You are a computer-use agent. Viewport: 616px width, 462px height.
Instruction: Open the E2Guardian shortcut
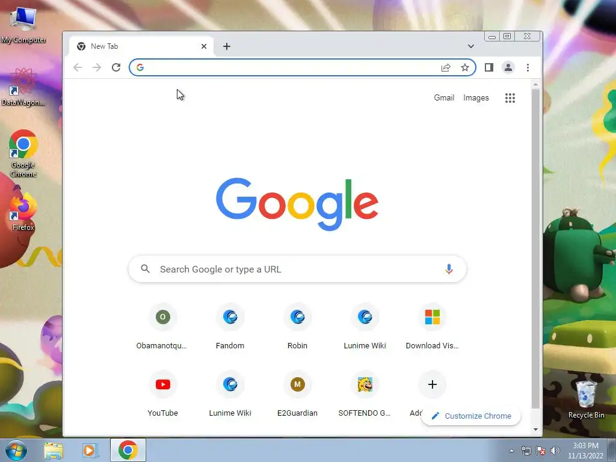click(297, 394)
